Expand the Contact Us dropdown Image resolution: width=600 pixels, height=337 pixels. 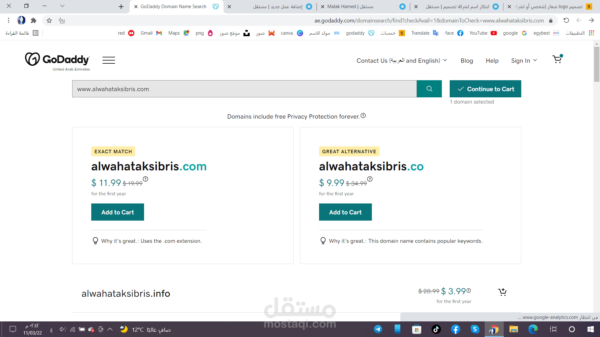[x=402, y=61]
